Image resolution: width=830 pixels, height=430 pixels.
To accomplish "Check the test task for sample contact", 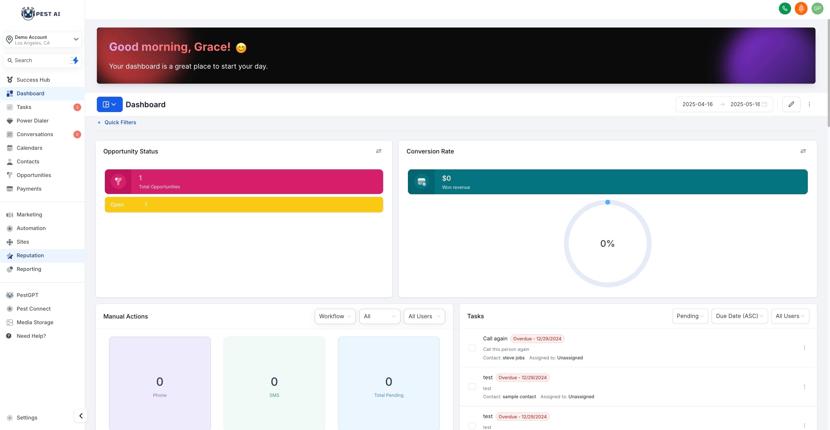I will [472, 387].
